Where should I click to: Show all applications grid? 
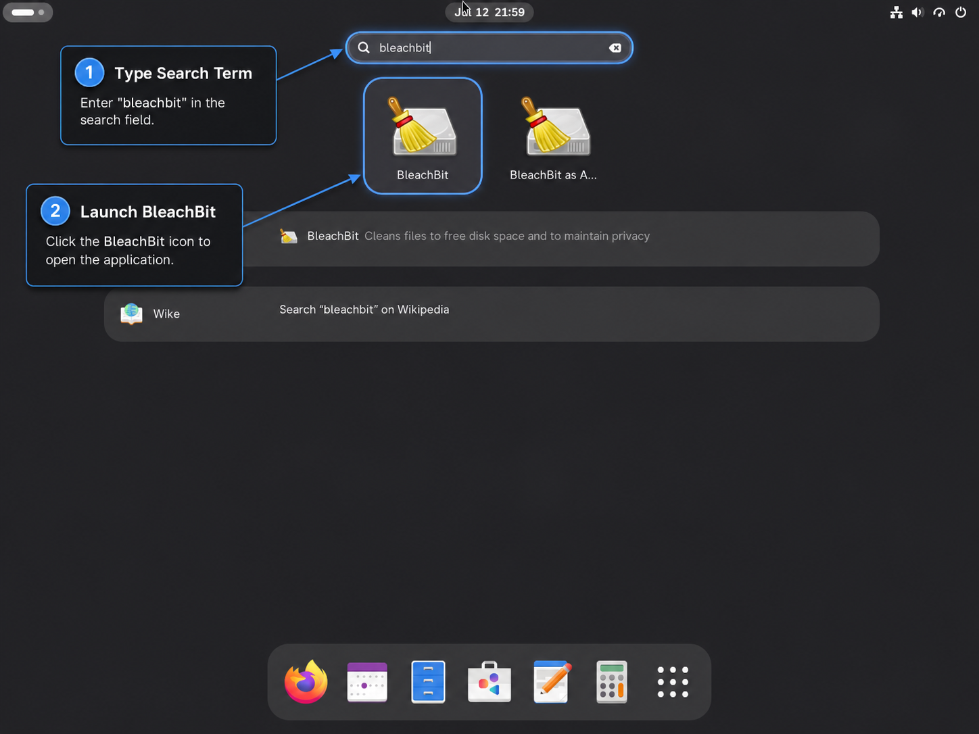click(x=673, y=682)
